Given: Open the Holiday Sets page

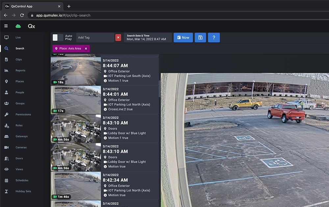Looking at the screenshot, I should (x=23, y=191).
